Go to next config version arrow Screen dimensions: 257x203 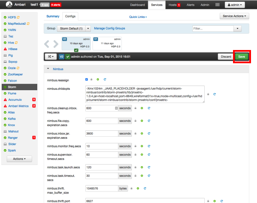point(56,44)
